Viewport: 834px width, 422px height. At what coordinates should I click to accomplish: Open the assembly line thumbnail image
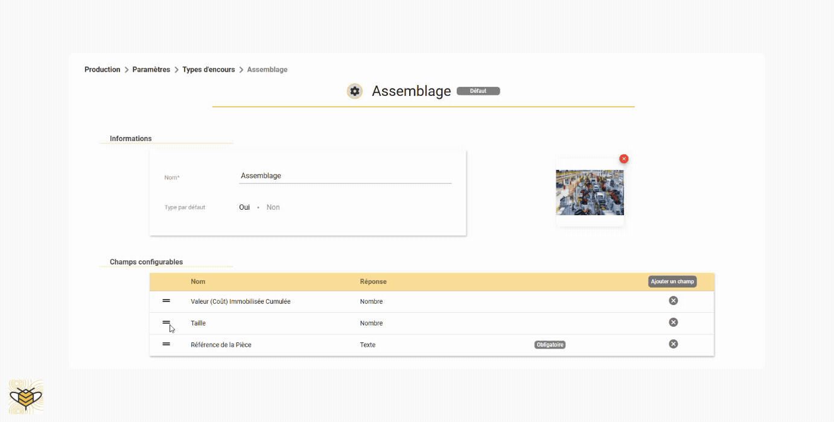pyautogui.click(x=590, y=192)
